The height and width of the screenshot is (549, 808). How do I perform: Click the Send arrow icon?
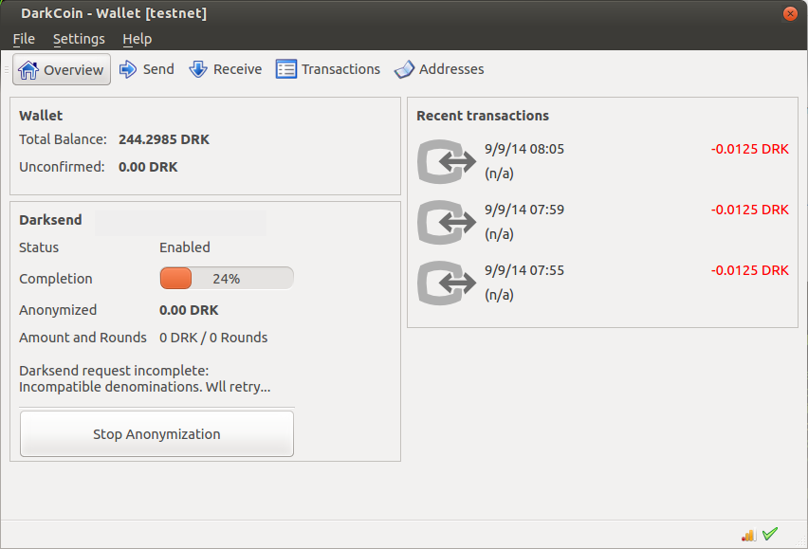pyautogui.click(x=128, y=69)
